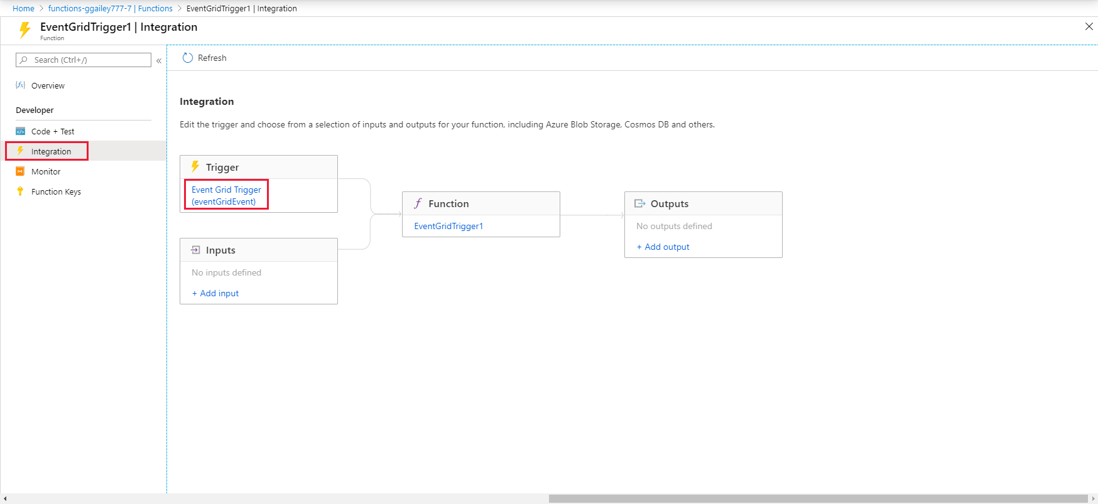Viewport: 1098px width, 504px height.
Task: Click the horizontal scrollbar thumb
Action: coord(817,499)
